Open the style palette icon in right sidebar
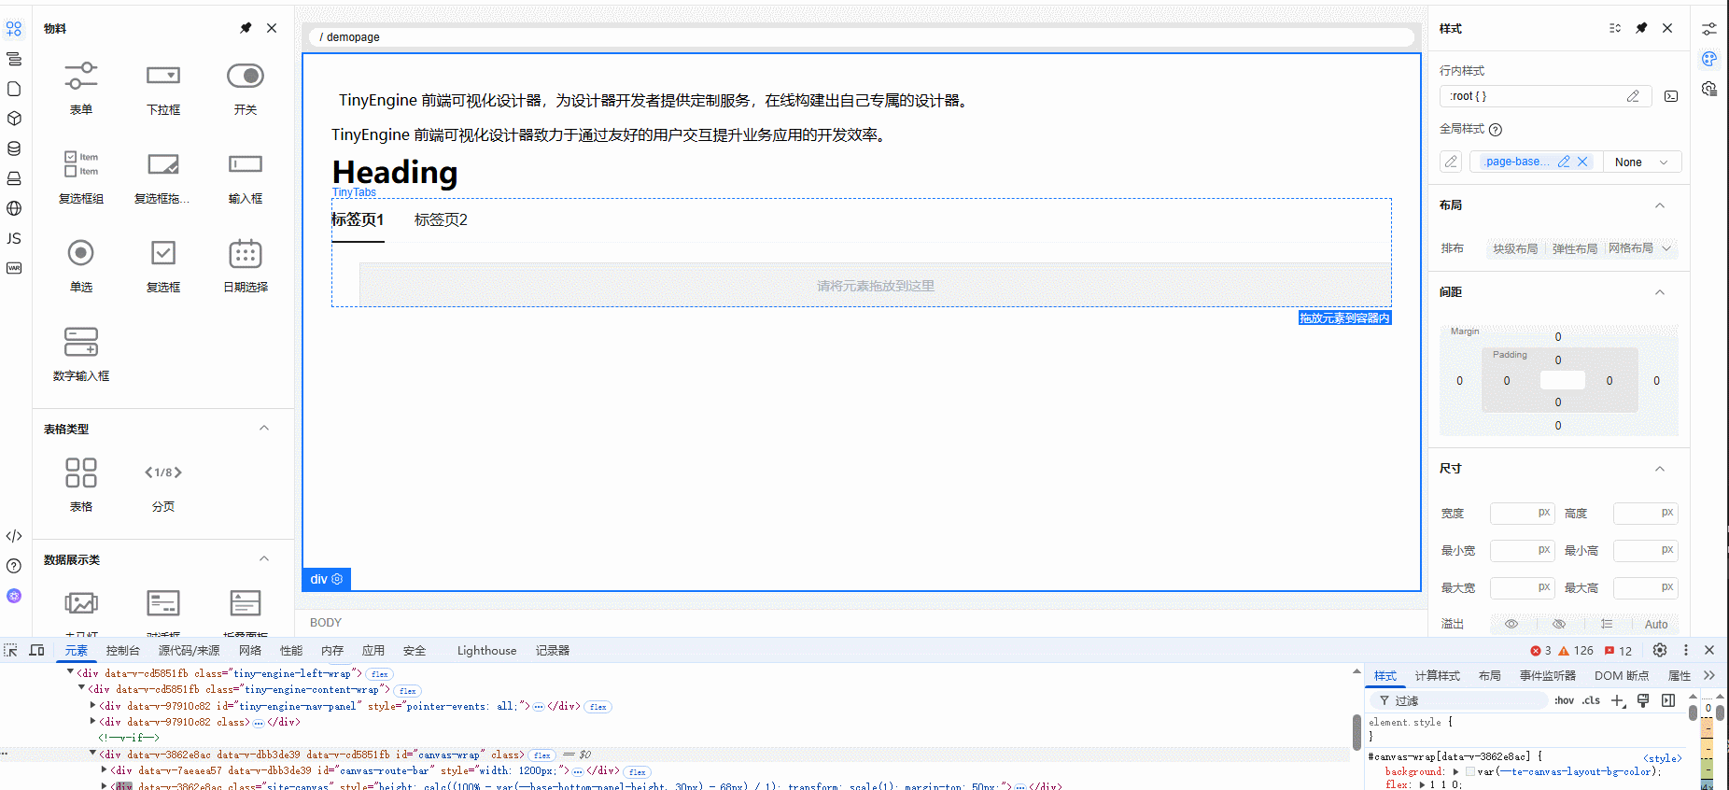The image size is (1729, 790). (1709, 59)
